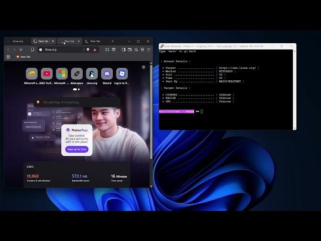Click the ORG row in the terminal
Image resolution: width=321 pixels, height=241 pixels.
tap(198, 101)
